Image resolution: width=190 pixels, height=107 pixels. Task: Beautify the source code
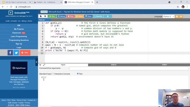tap(98, 16)
